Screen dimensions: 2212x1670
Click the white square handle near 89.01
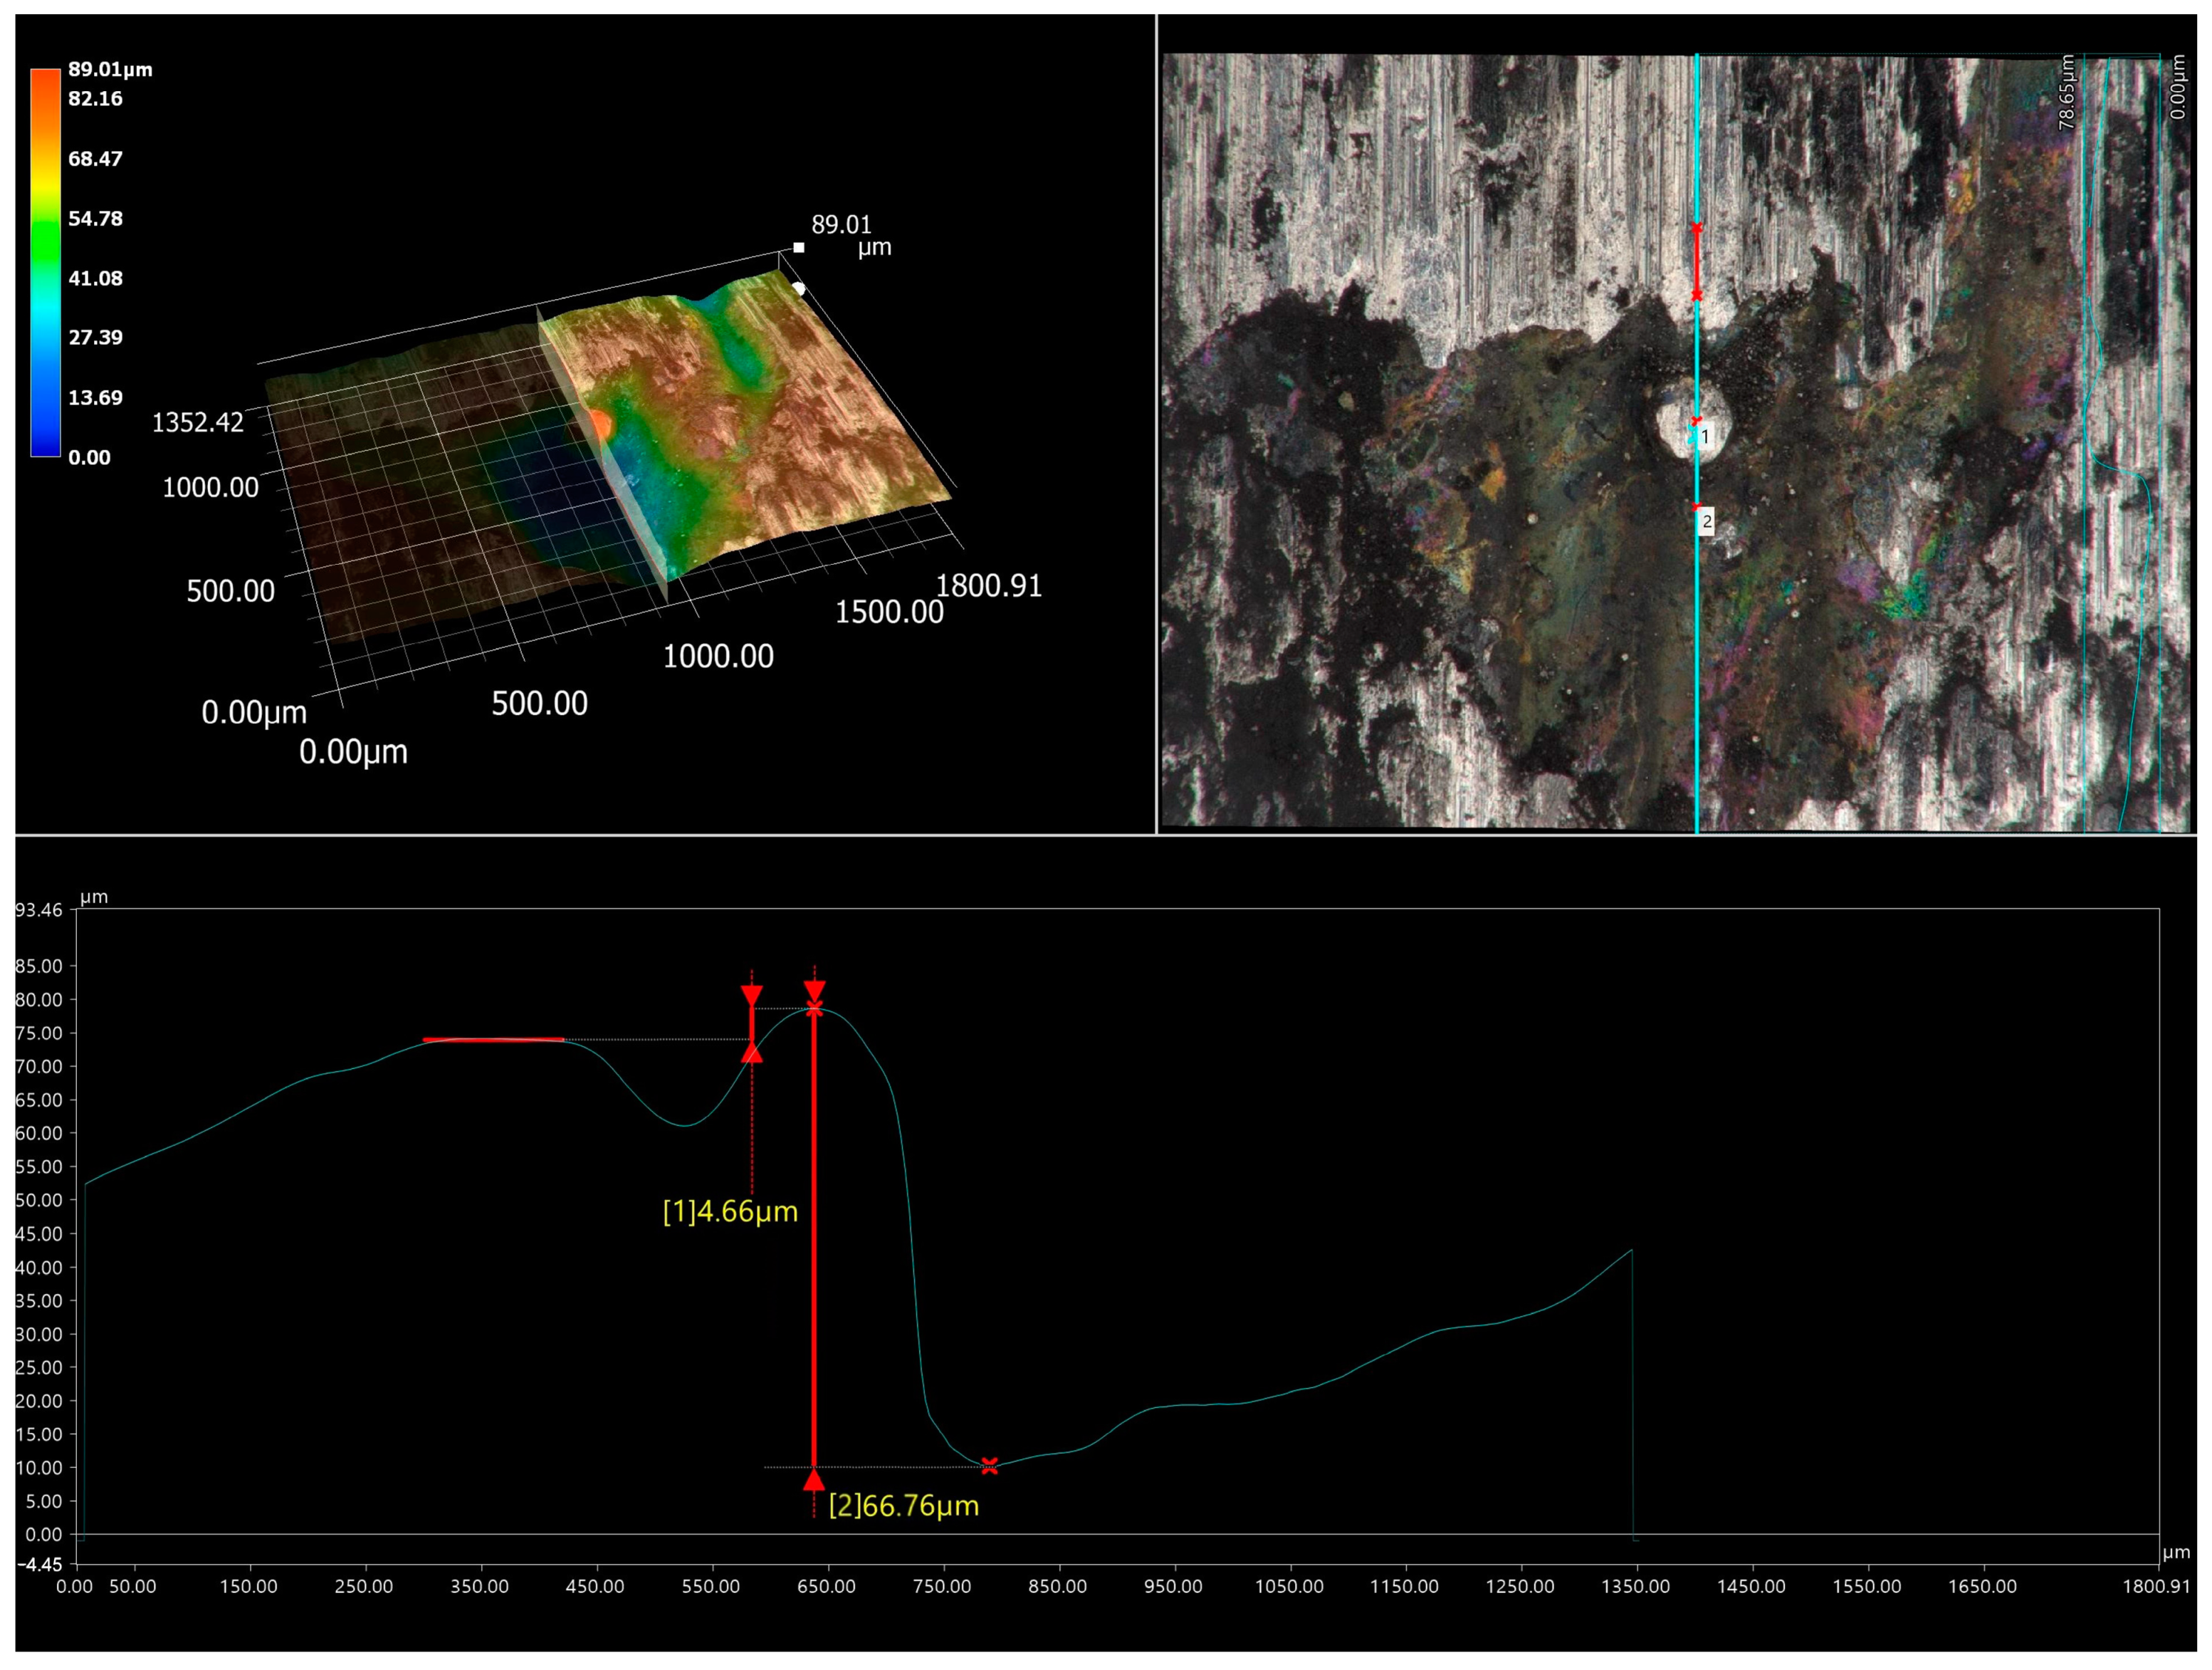tap(798, 247)
